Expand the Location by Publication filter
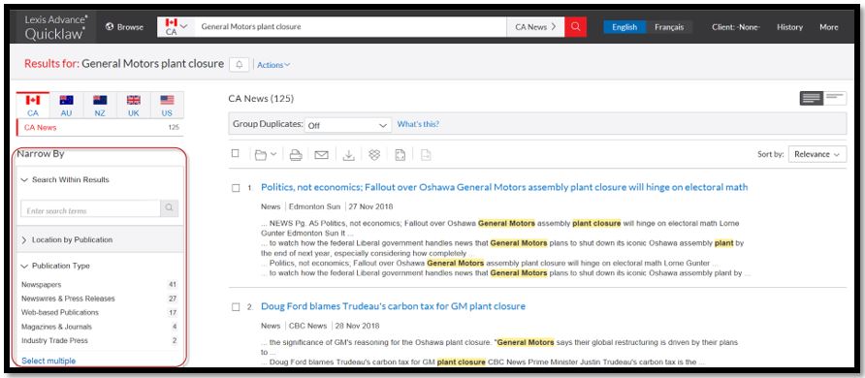 67,239
